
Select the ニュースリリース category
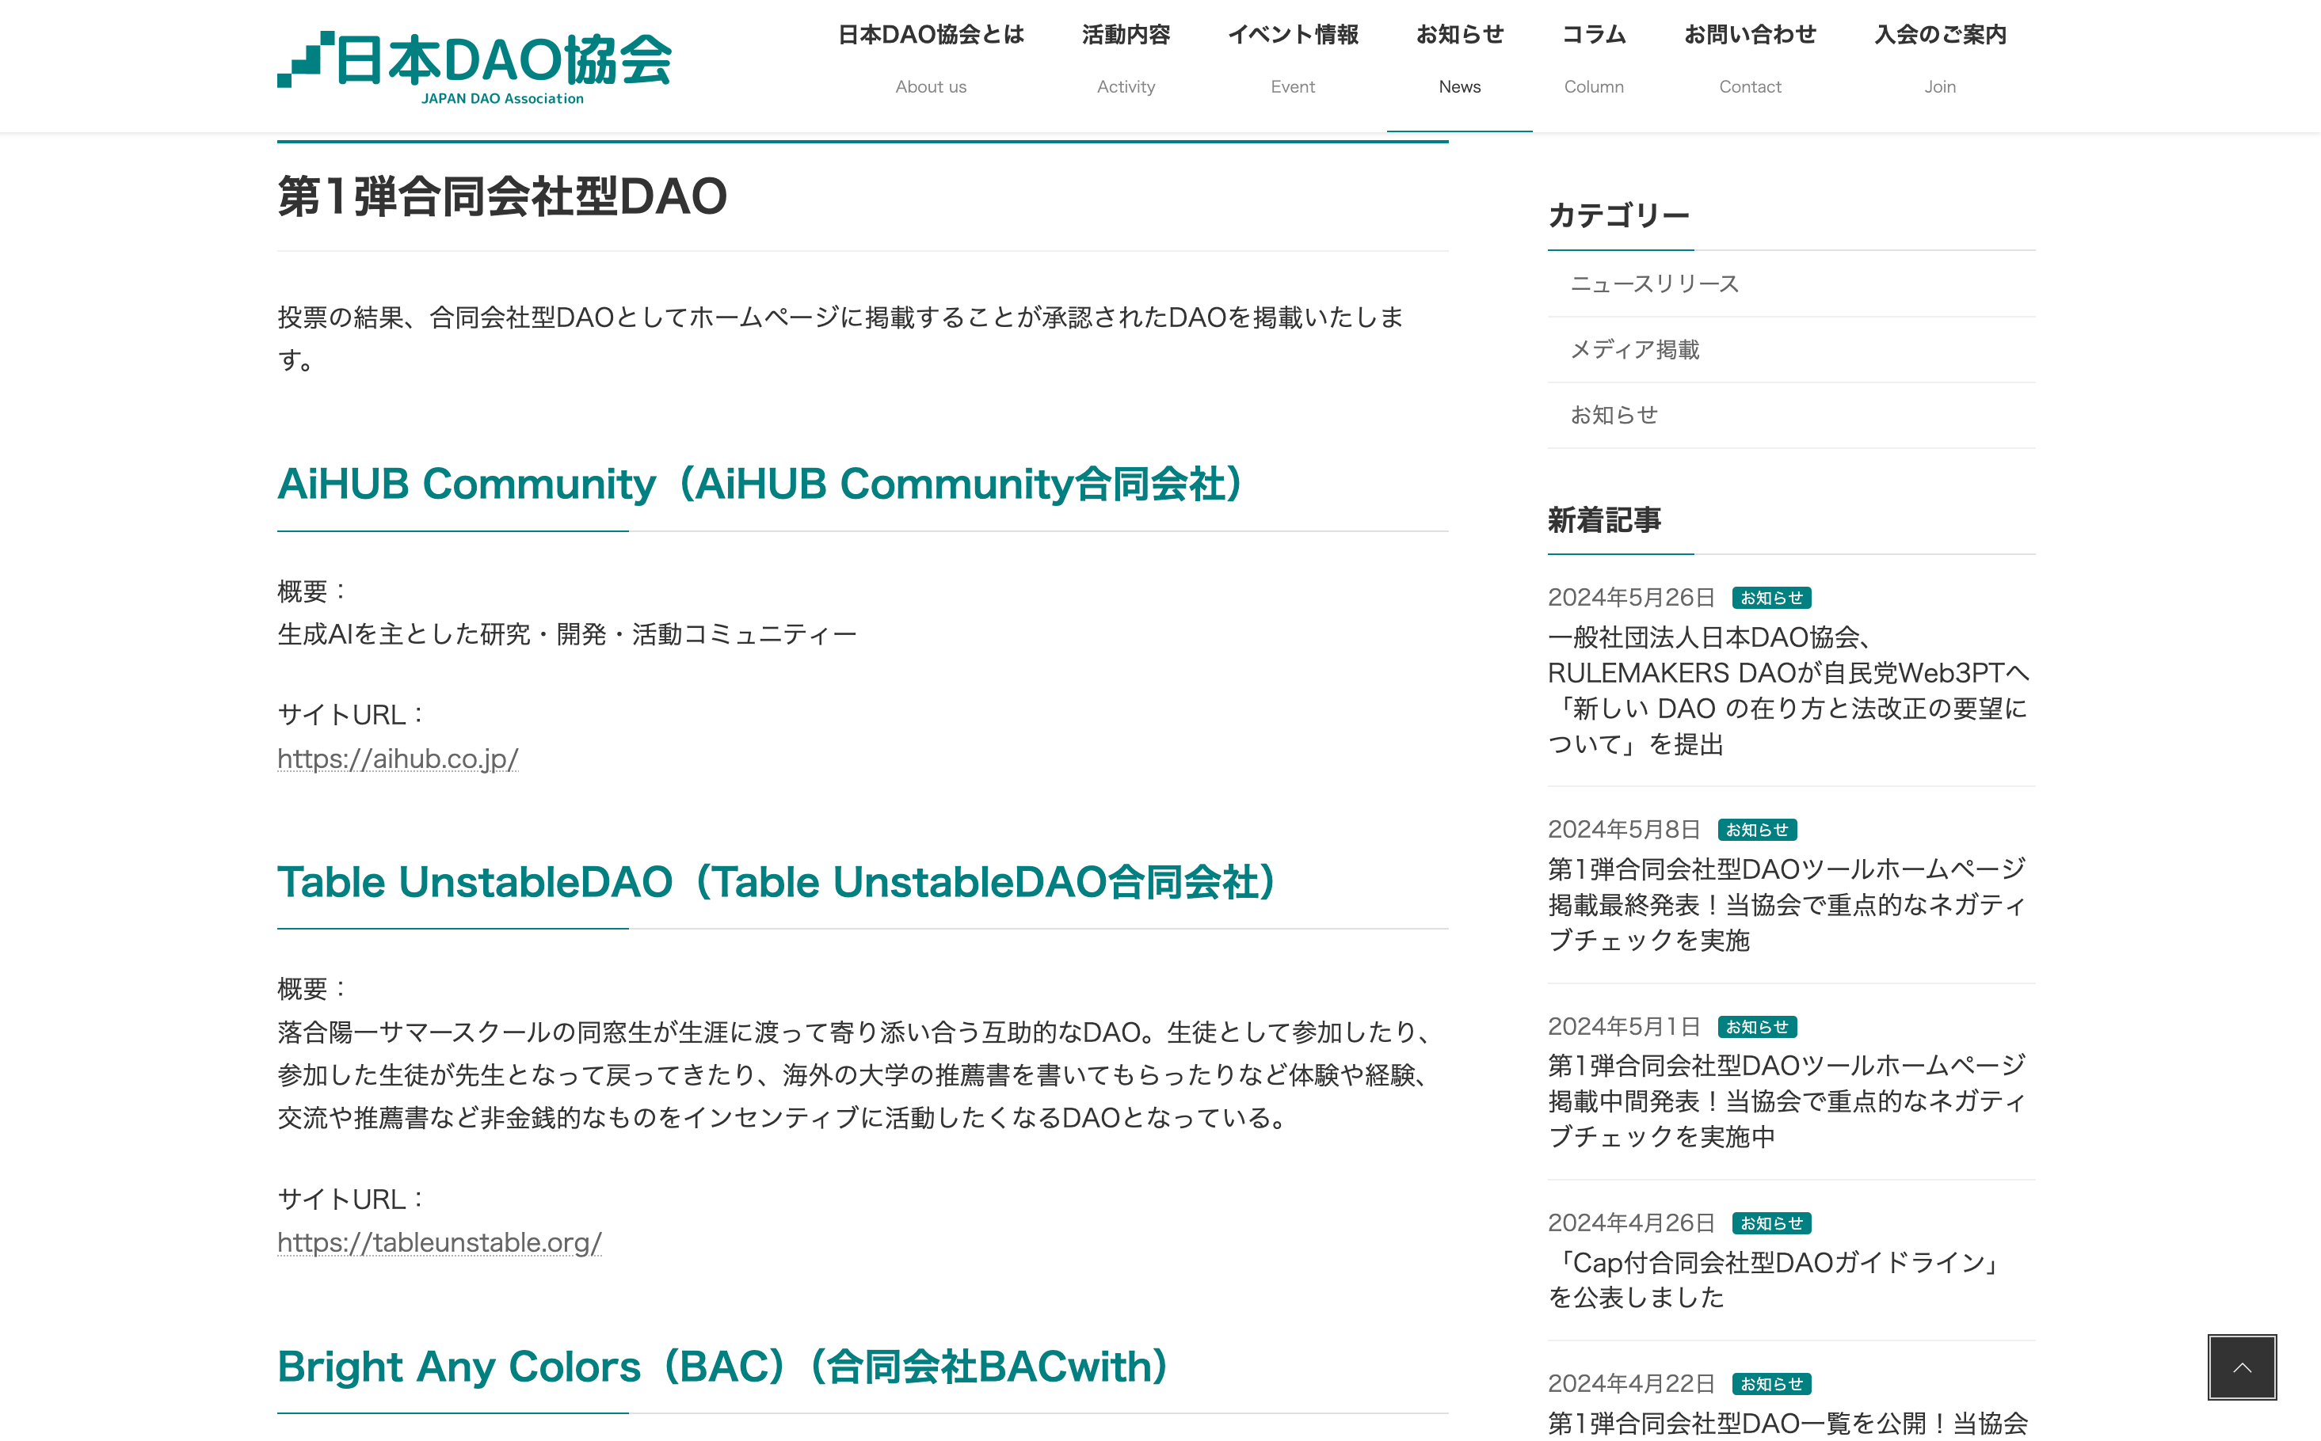[x=1791, y=284]
